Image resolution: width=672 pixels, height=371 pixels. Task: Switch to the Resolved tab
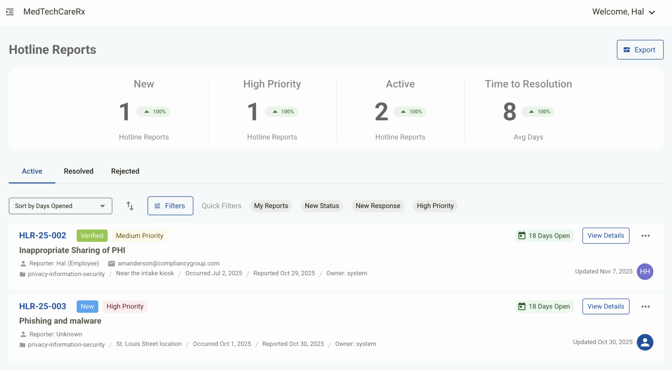tap(78, 171)
